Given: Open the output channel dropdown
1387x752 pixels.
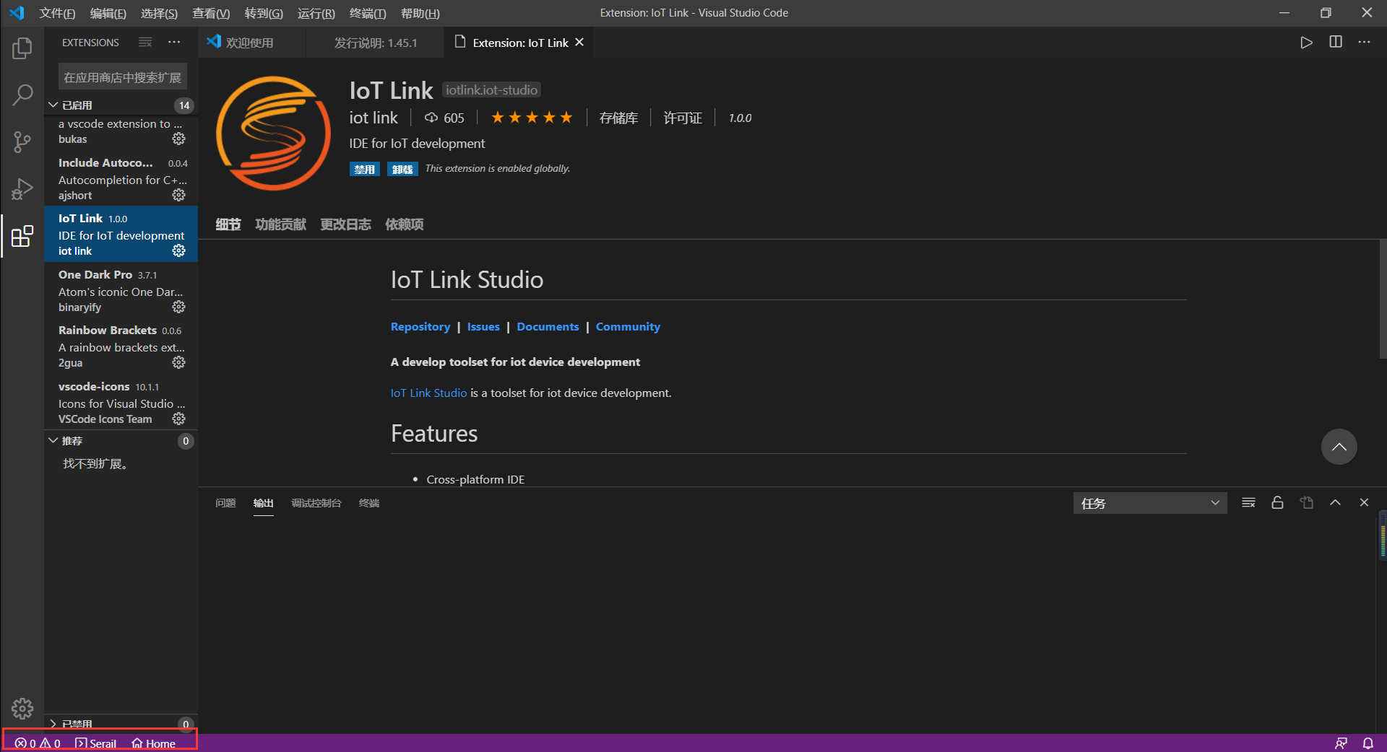Looking at the screenshot, I should pos(1149,503).
